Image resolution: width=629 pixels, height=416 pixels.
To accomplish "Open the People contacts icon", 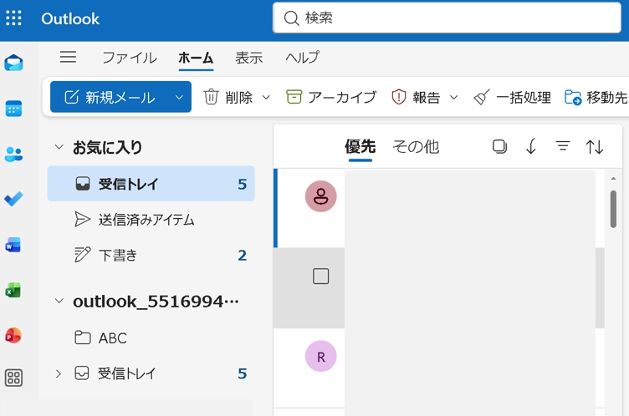I will 14,154.
